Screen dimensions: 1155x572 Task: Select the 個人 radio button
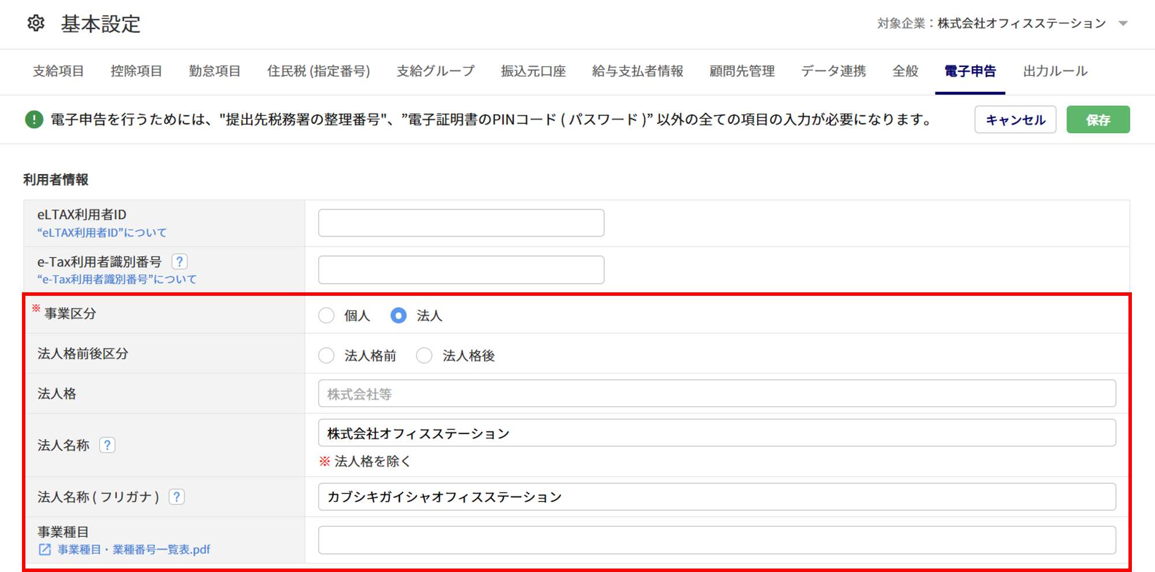pos(326,315)
